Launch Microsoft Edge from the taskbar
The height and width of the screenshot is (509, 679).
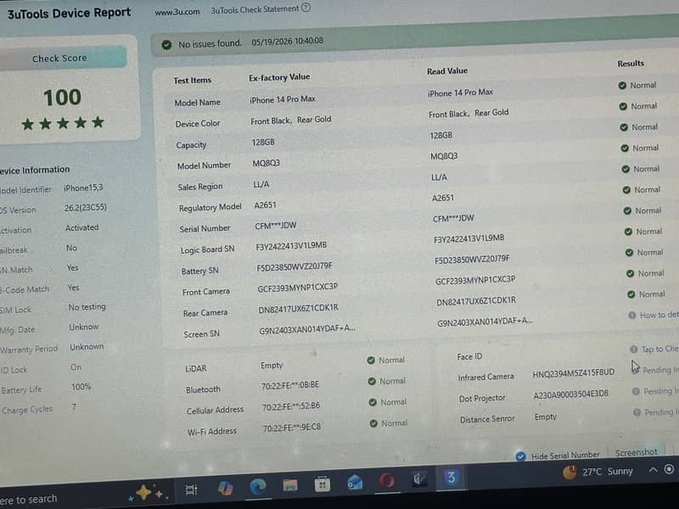(x=258, y=486)
